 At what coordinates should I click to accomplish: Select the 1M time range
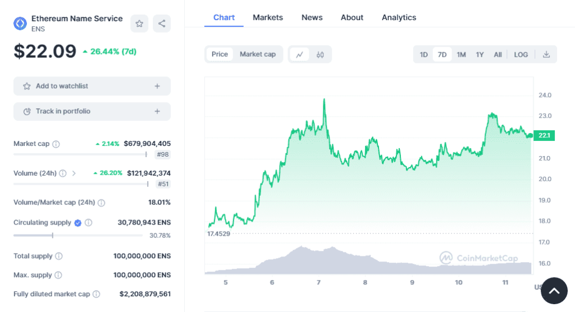[x=462, y=54]
